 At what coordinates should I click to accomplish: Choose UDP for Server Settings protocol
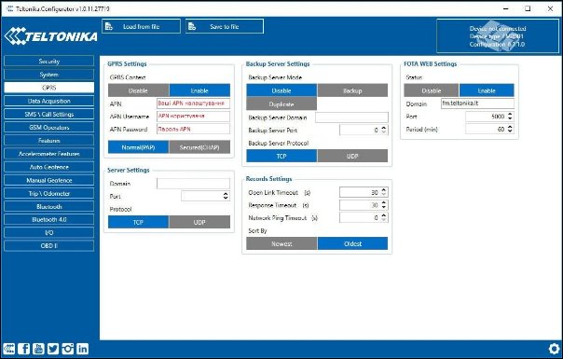coord(199,222)
